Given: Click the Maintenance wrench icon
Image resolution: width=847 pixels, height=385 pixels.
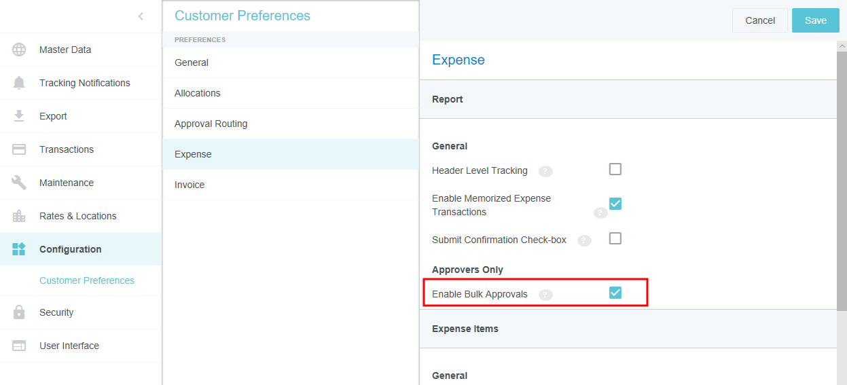Looking at the screenshot, I should point(19,183).
